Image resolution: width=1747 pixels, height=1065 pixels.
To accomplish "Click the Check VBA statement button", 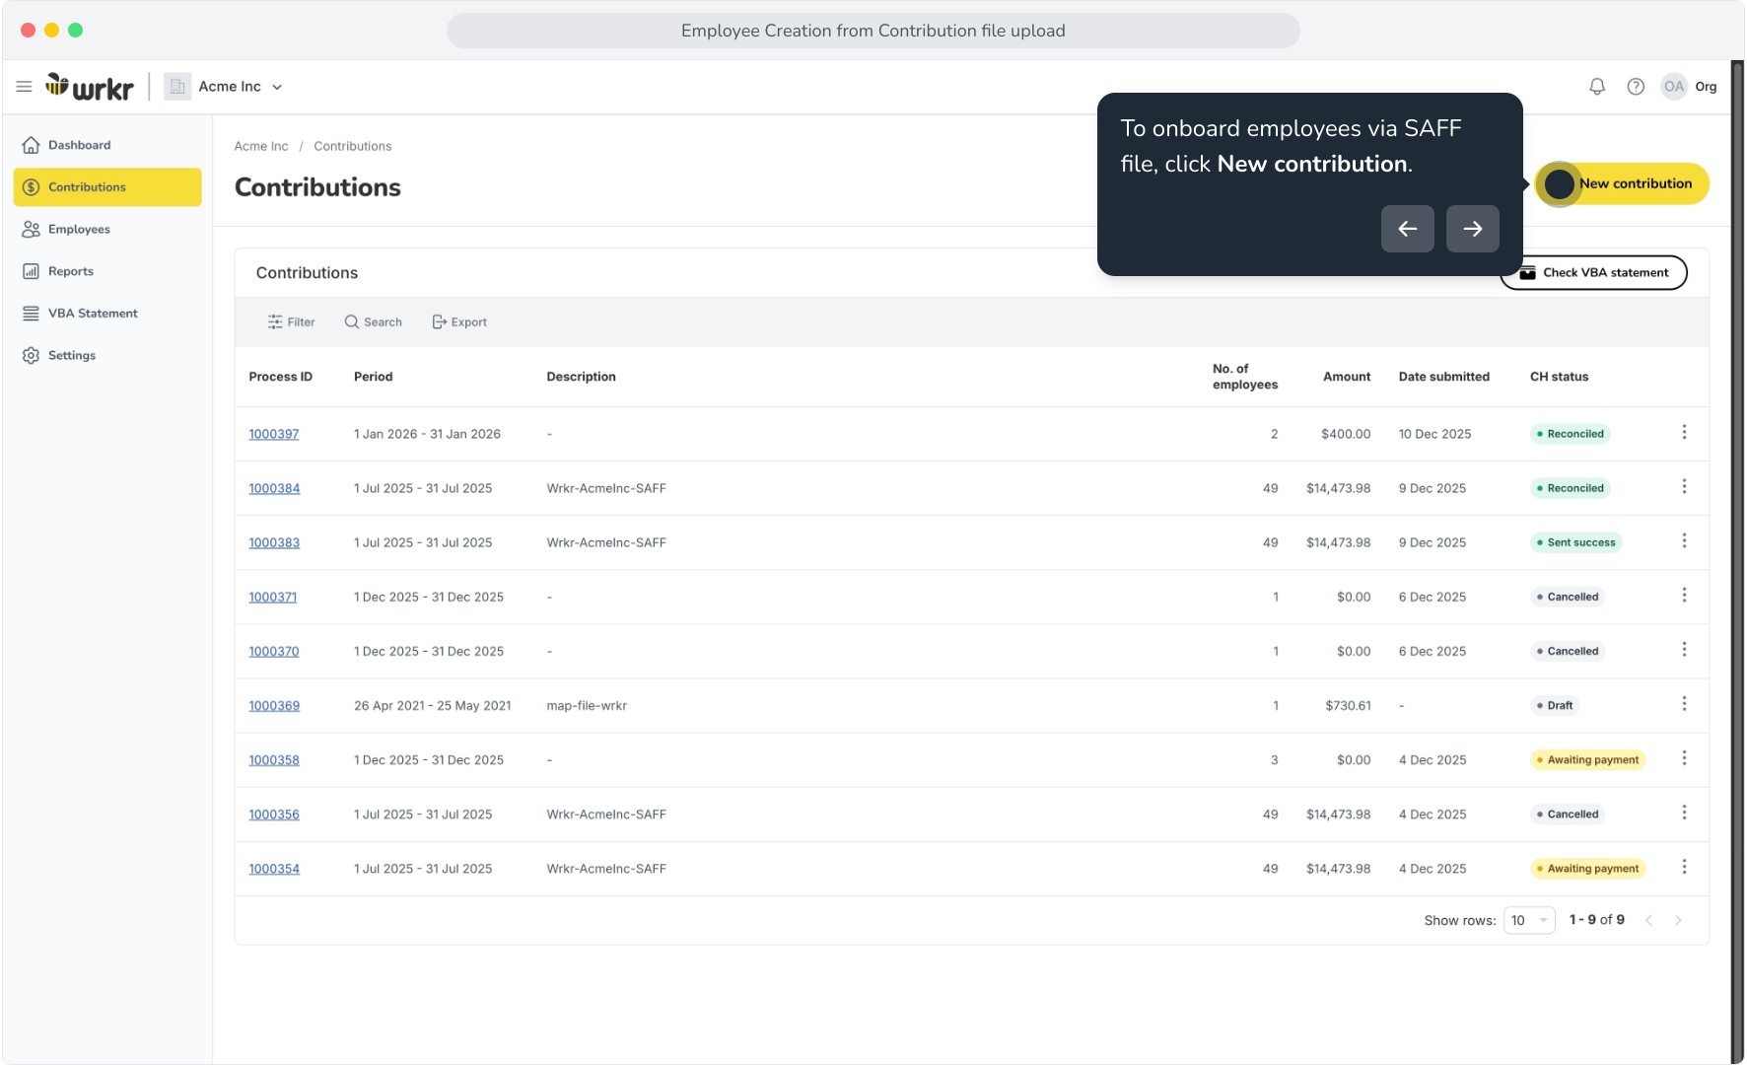I will coord(1594,273).
